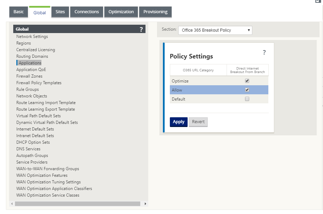Uncheck the Optimize breakout checkbox

point(247,81)
